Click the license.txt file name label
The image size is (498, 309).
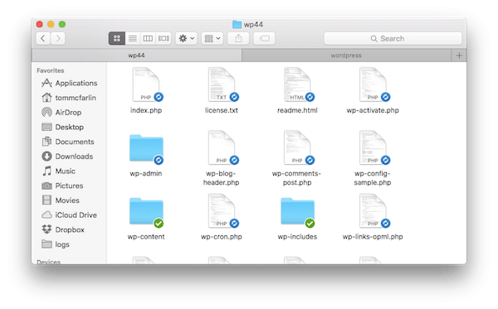click(222, 110)
